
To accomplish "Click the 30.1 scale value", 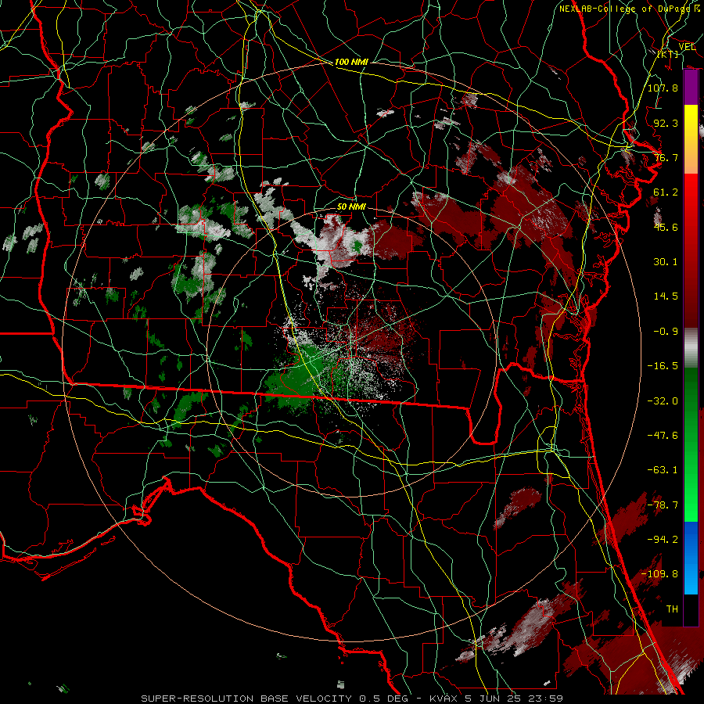I will coord(666,262).
